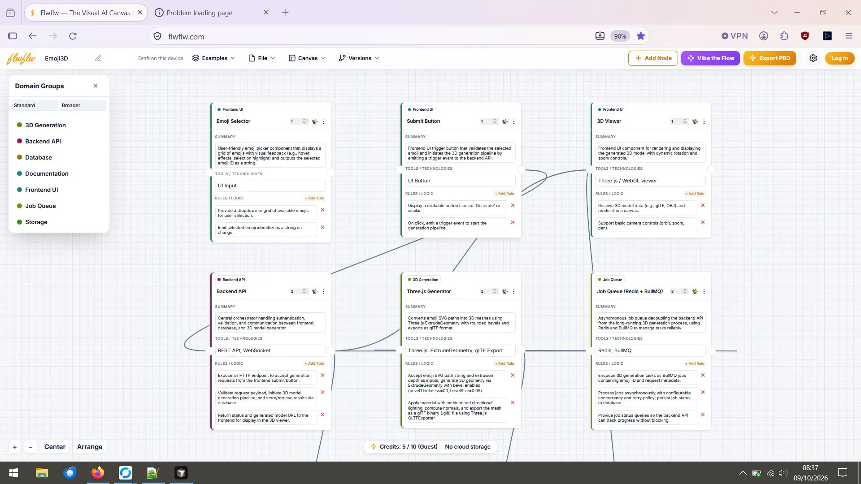Viewport: 861px width, 484px height.
Task: Select the 3D Generation domain group
Action: [45, 125]
